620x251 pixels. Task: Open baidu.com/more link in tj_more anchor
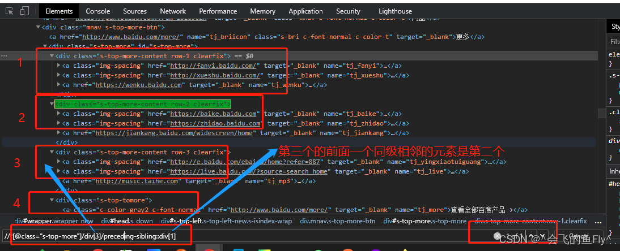click(279, 210)
